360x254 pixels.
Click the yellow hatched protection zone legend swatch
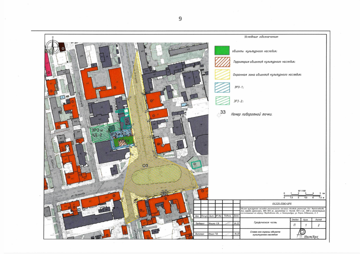point(222,74)
